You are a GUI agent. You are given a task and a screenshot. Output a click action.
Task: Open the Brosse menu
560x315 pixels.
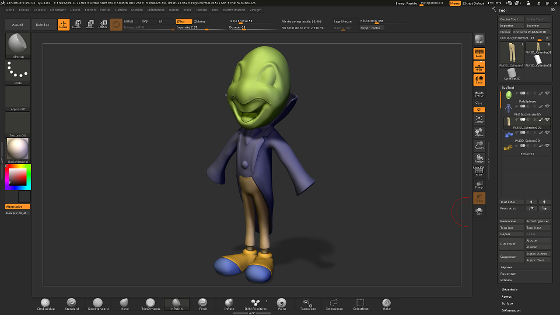point(24,10)
